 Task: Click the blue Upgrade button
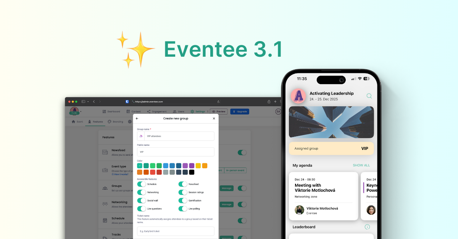pos(240,112)
